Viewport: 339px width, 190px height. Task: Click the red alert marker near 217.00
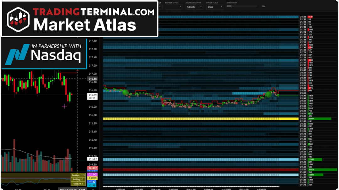click(78, 70)
